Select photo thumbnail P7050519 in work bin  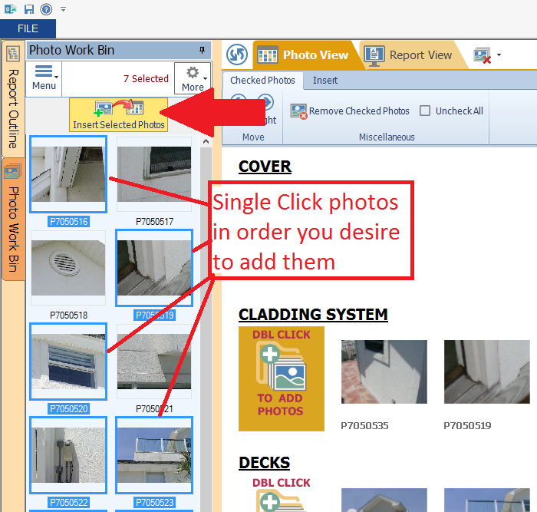click(154, 268)
